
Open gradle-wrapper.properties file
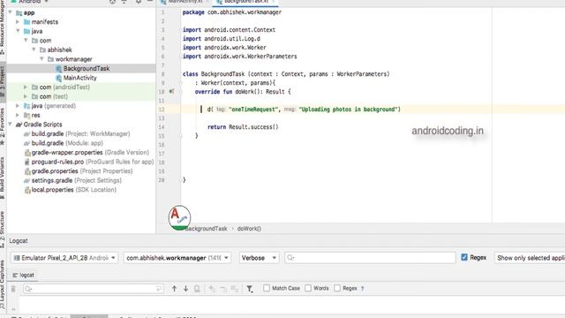pos(90,153)
